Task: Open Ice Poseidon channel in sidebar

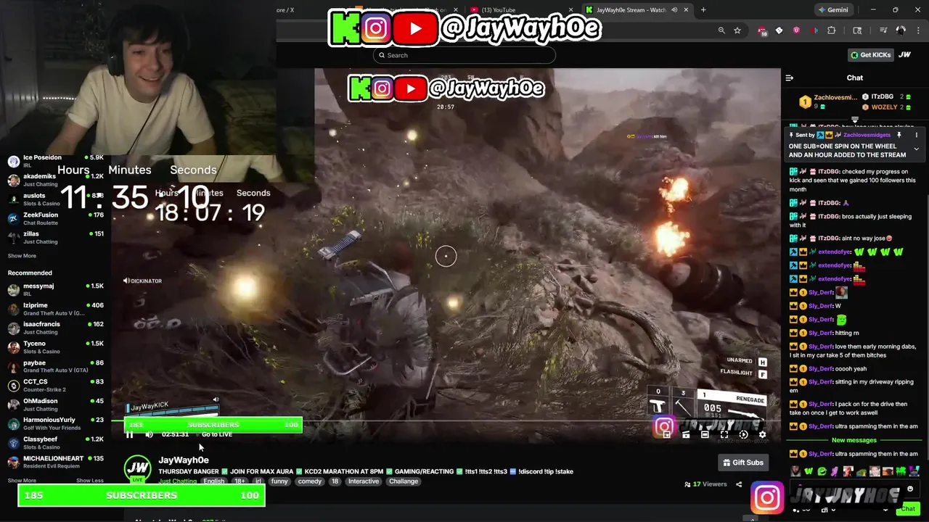Action: click(56, 161)
